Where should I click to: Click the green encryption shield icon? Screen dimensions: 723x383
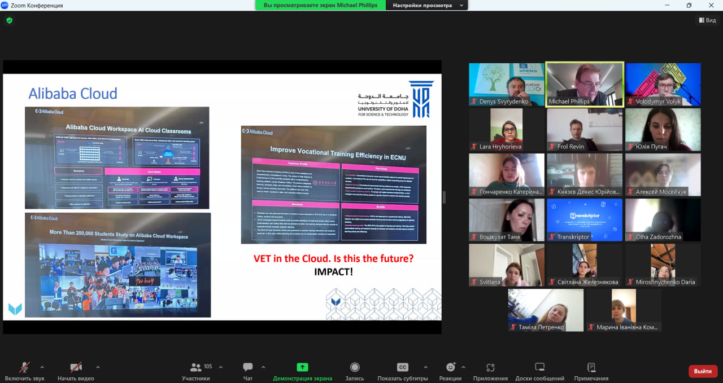click(9, 20)
